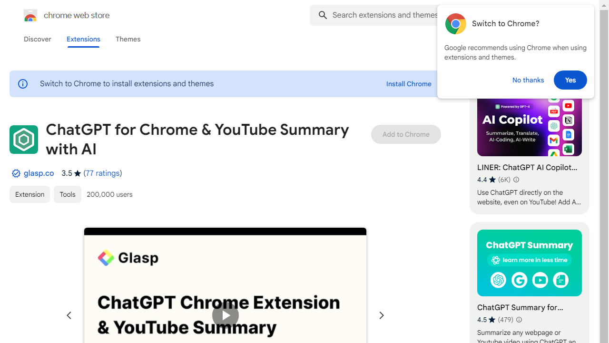
Task: Click the page vertical scrollbar
Action: (604, 171)
